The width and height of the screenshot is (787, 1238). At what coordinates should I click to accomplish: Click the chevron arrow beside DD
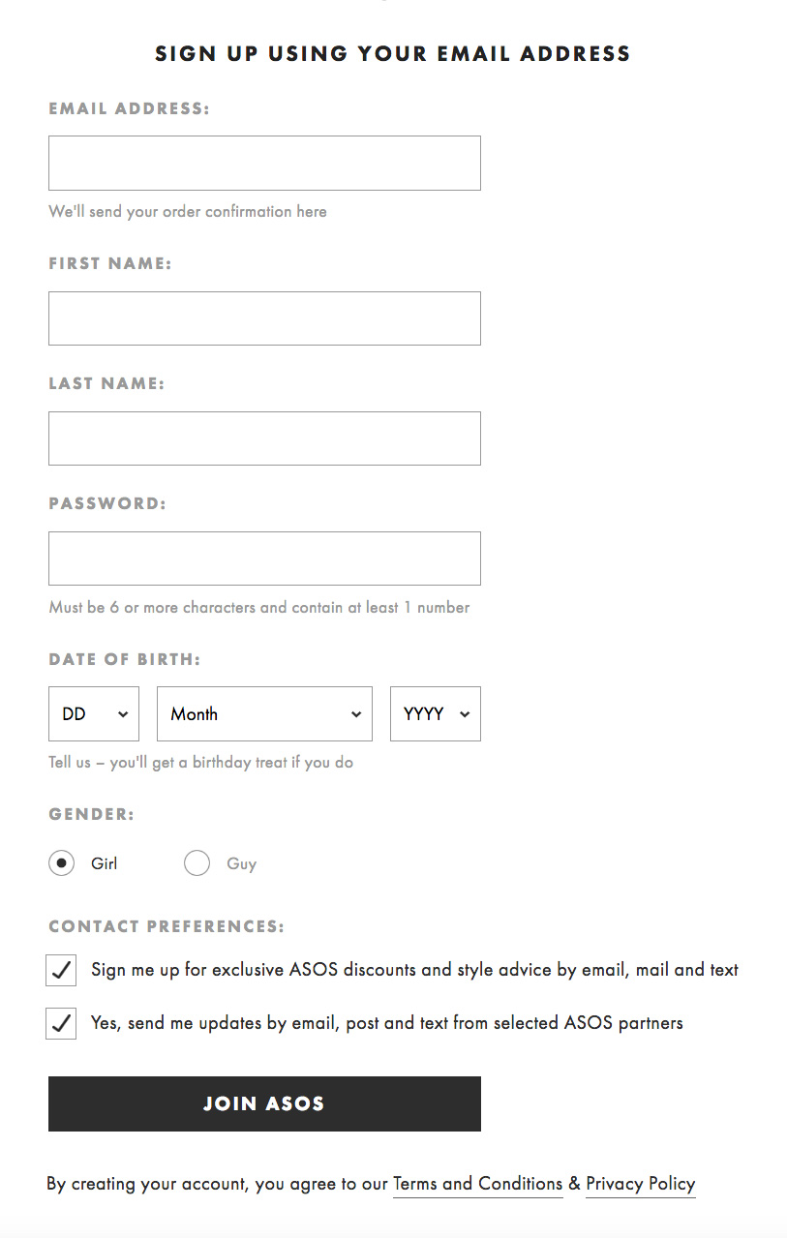(123, 714)
